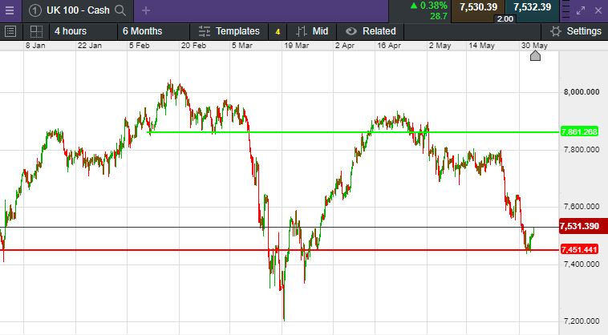
Task: Click the grey timeline marker at 30 May
Action: click(x=535, y=56)
